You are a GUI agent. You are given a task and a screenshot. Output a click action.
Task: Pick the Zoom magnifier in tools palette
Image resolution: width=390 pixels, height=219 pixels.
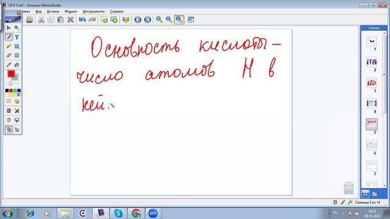click(17, 28)
